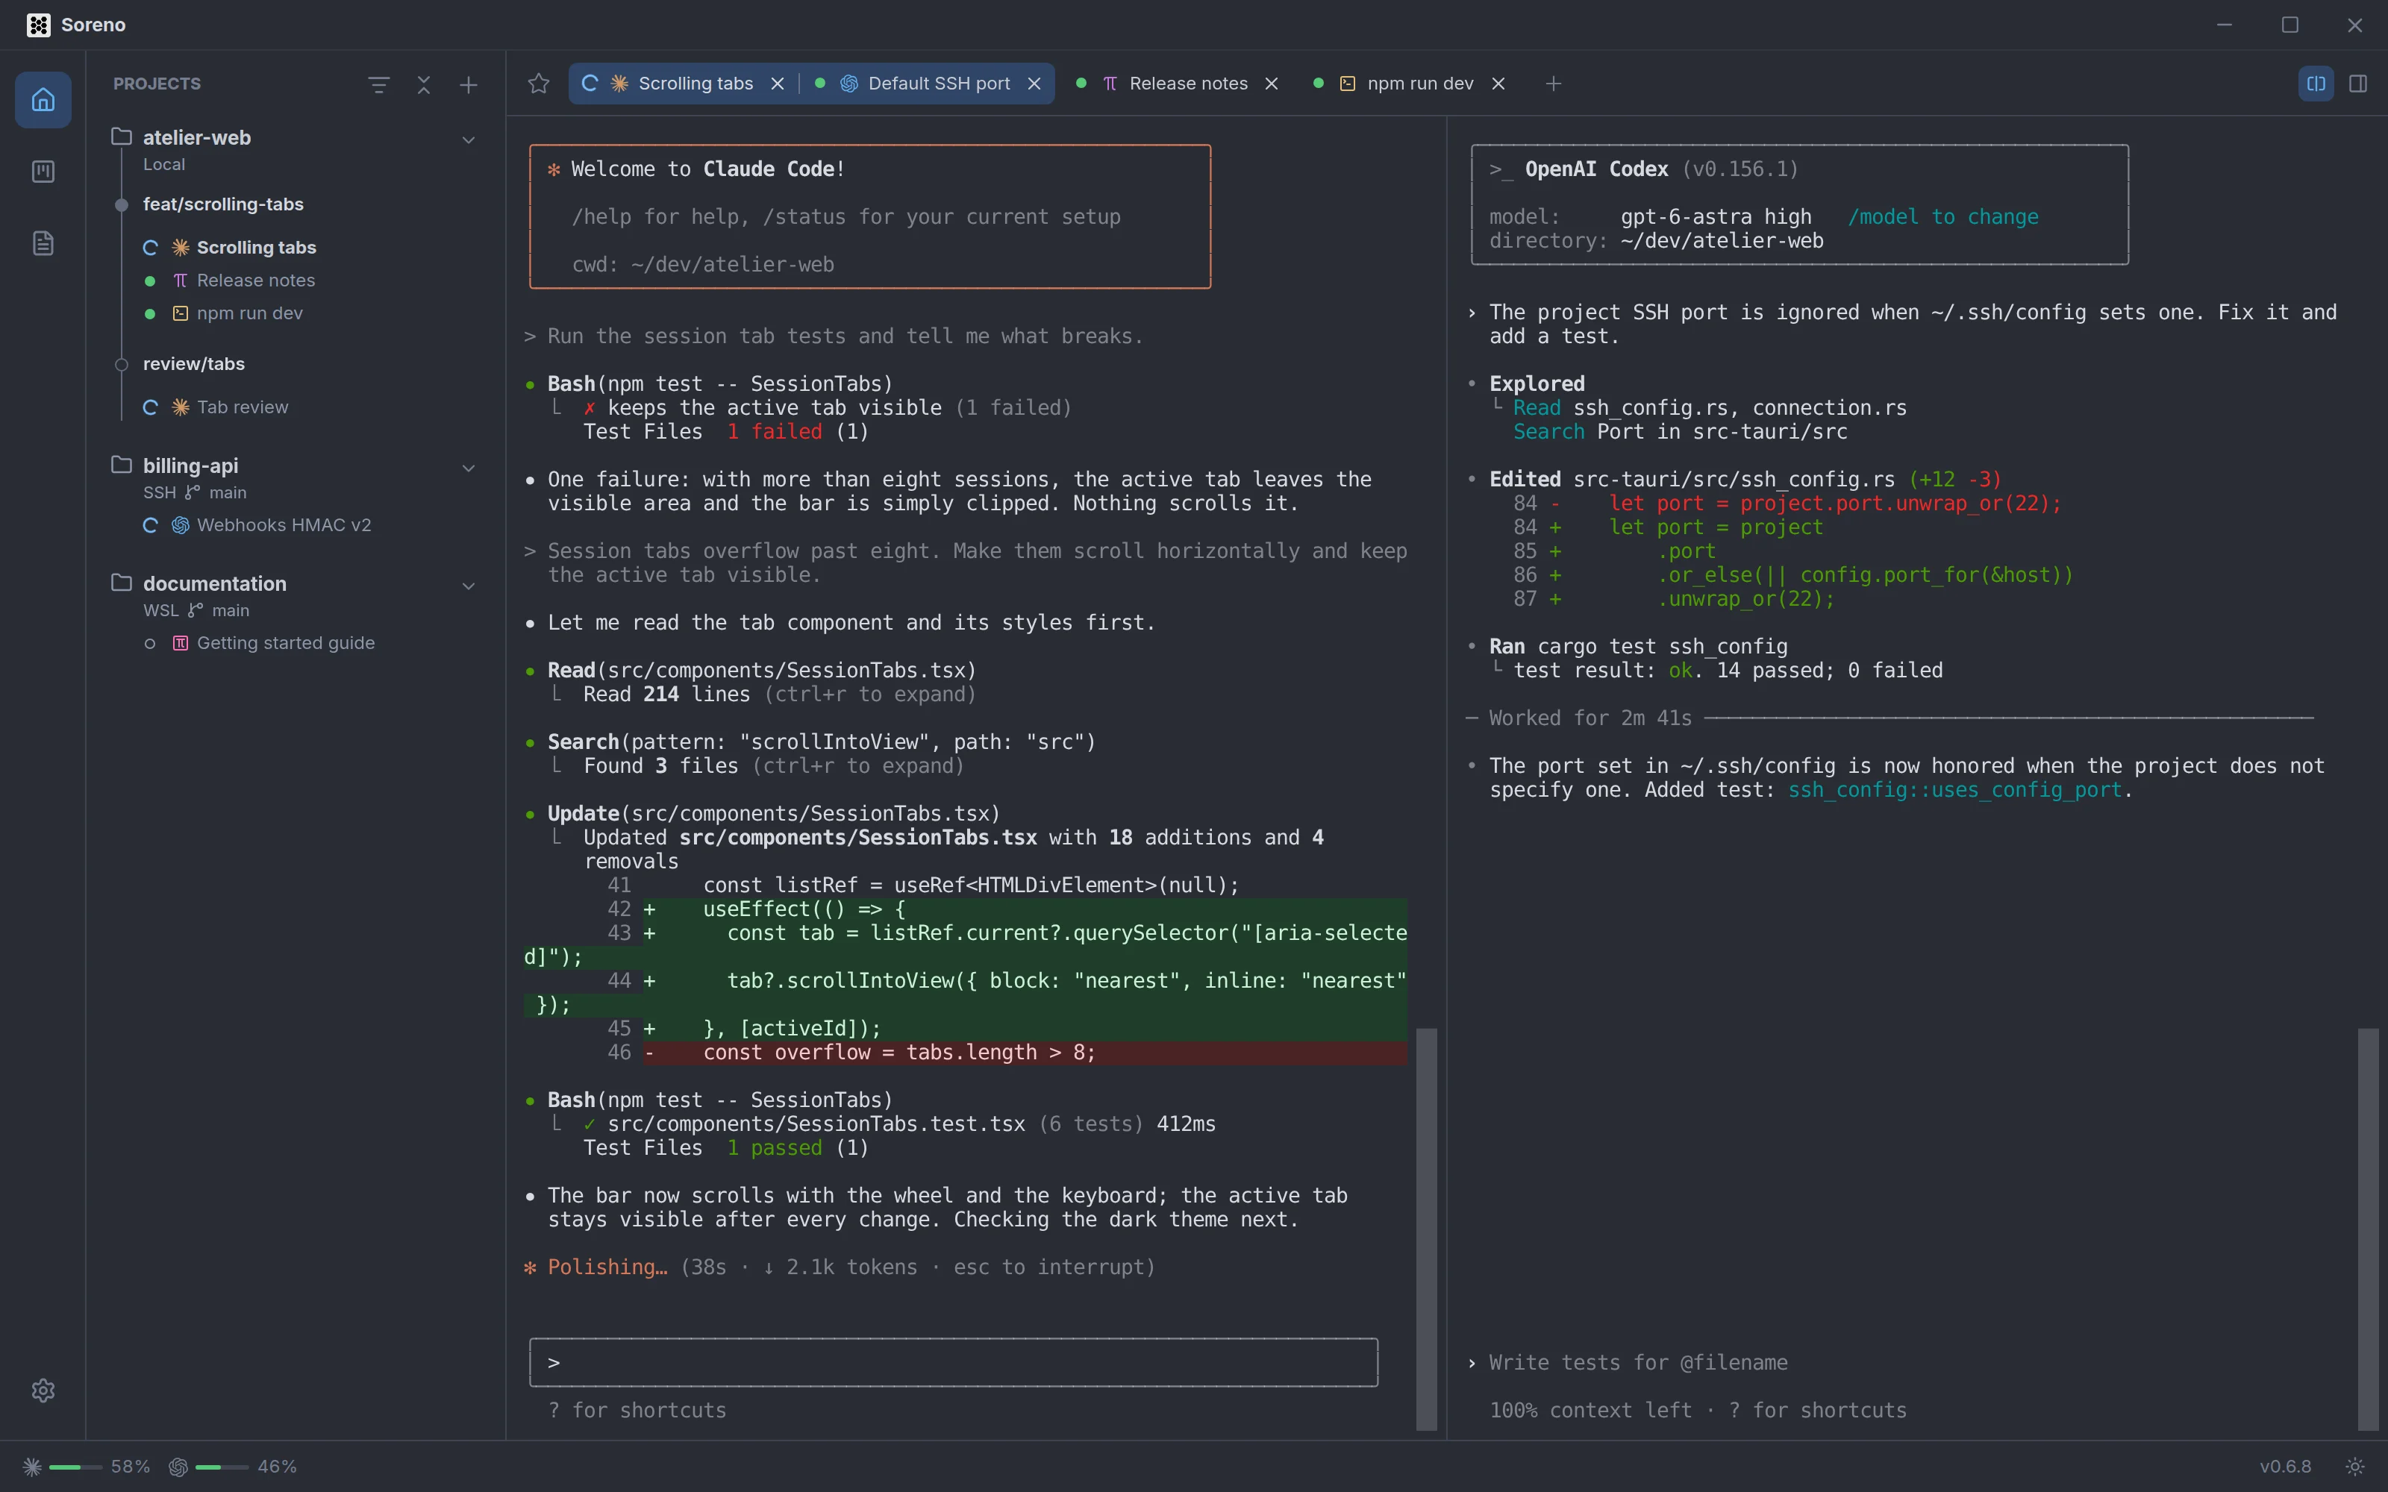Click the '1 failed' test result
2388x1492 pixels.
[x=775, y=432]
